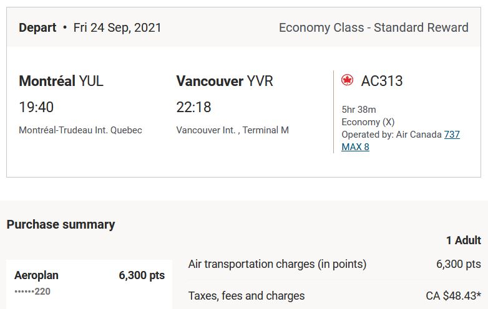Click Air transportation charges (in points) row
This screenshot has width=488, height=309.
tap(334, 264)
